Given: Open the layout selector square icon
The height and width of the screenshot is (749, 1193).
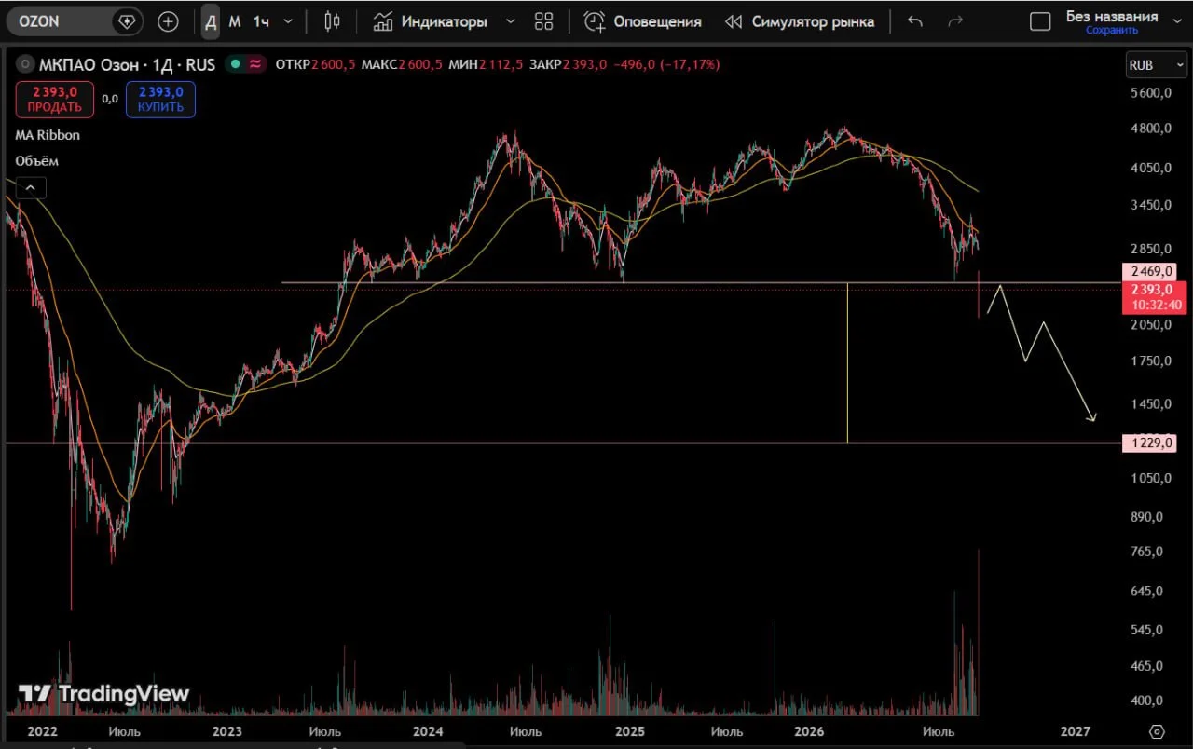Looking at the screenshot, I should (x=1040, y=21).
